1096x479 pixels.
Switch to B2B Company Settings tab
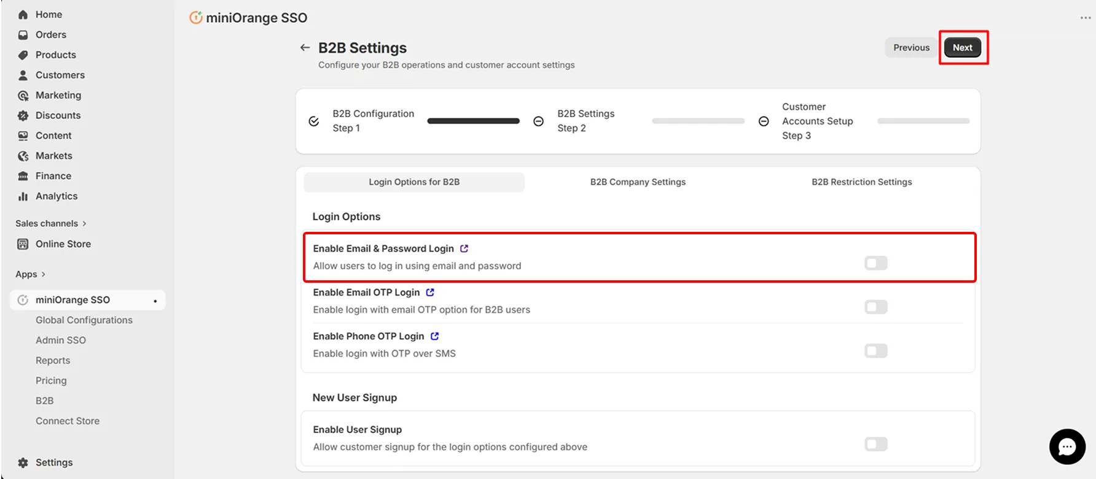click(638, 182)
